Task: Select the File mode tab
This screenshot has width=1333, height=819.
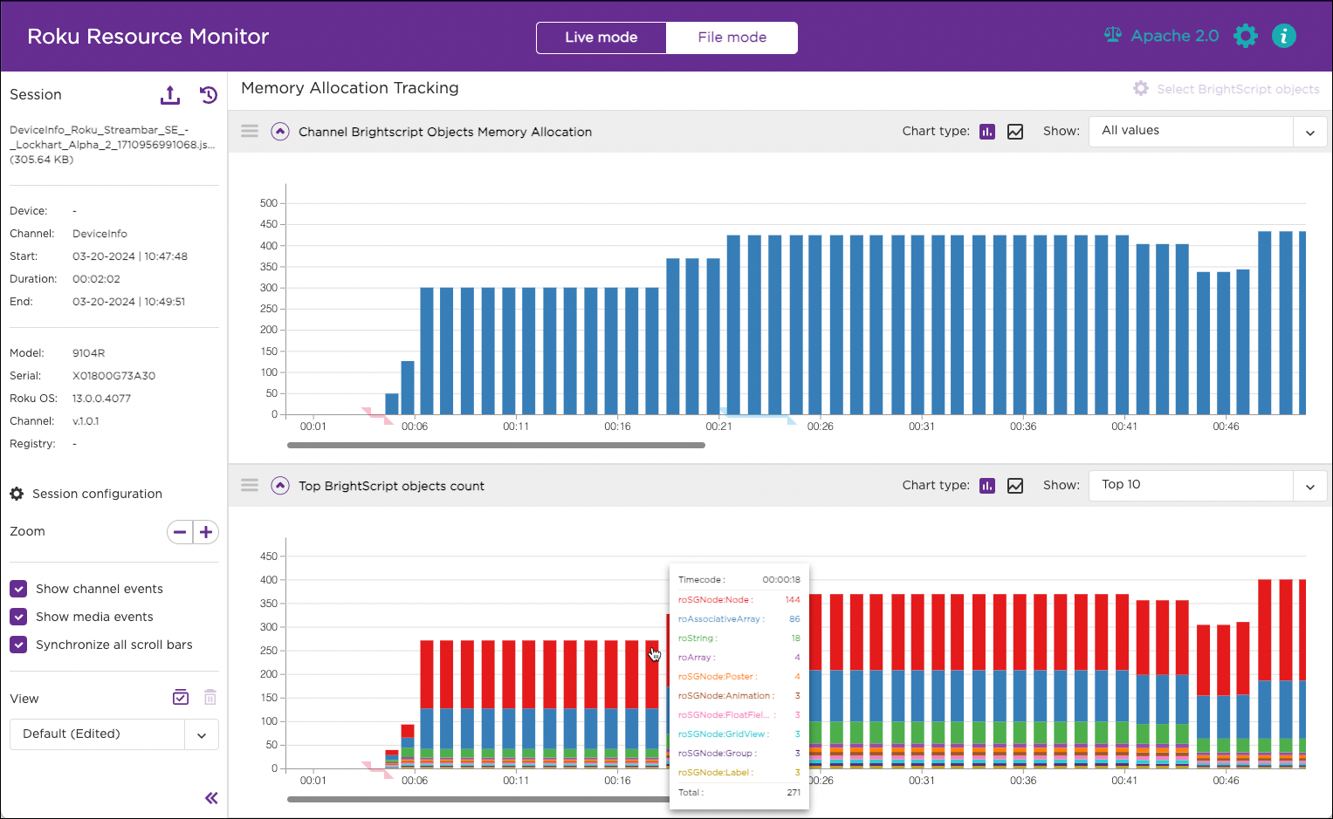Action: click(732, 38)
